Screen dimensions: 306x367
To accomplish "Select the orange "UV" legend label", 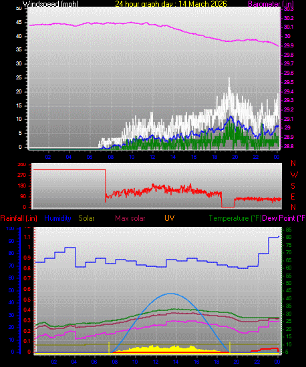I will (x=170, y=218).
